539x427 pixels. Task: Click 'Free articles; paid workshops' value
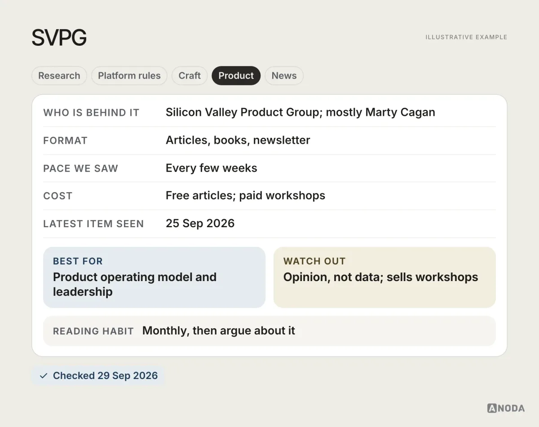pos(245,196)
